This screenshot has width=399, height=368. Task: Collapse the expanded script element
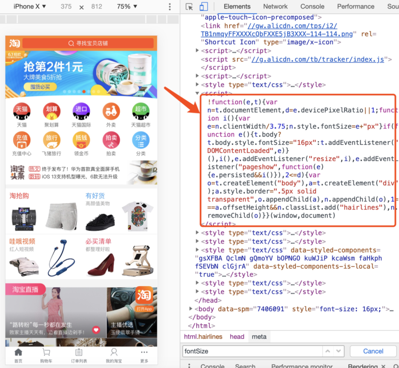pos(197,93)
